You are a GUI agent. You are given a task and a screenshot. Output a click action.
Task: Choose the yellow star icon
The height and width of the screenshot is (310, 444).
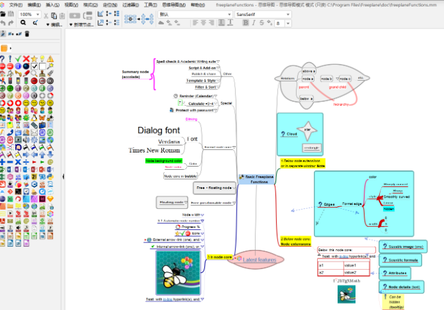[x=35, y=58]
